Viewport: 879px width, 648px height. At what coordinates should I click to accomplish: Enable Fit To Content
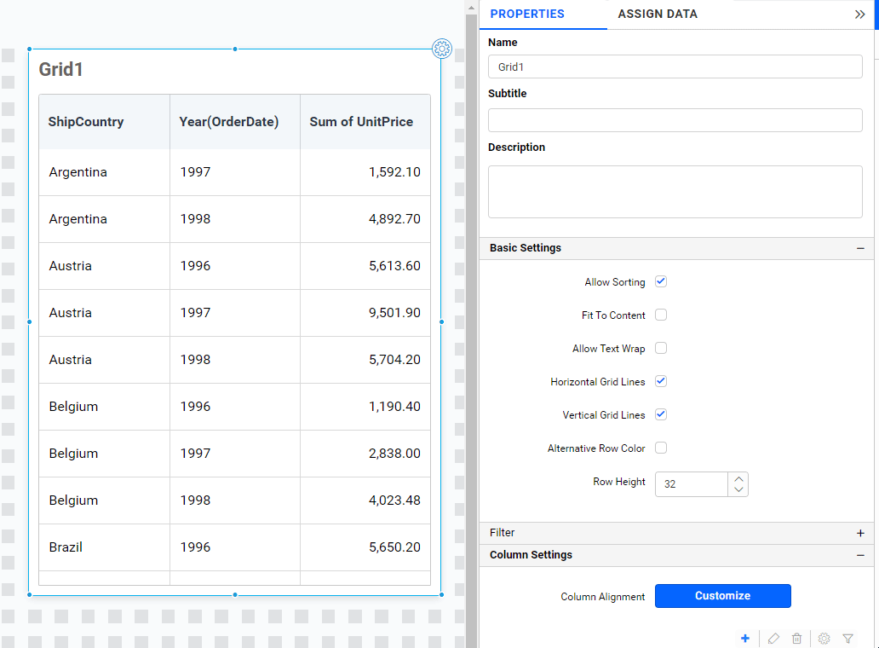660,315
